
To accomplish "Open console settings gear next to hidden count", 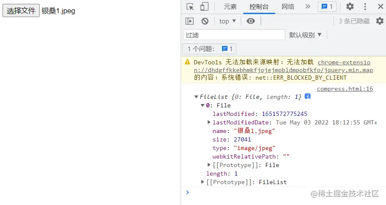I will tap(380, 21).
